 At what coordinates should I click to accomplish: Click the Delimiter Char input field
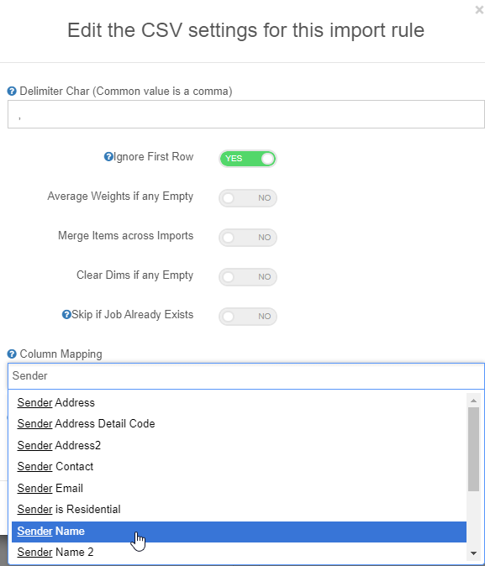246,114
